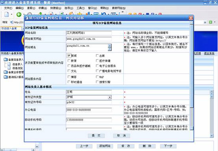The height and width of the screenshot is (151, 218).
Task: Click the 姓名 input field
Action: (x=89, y=92)
